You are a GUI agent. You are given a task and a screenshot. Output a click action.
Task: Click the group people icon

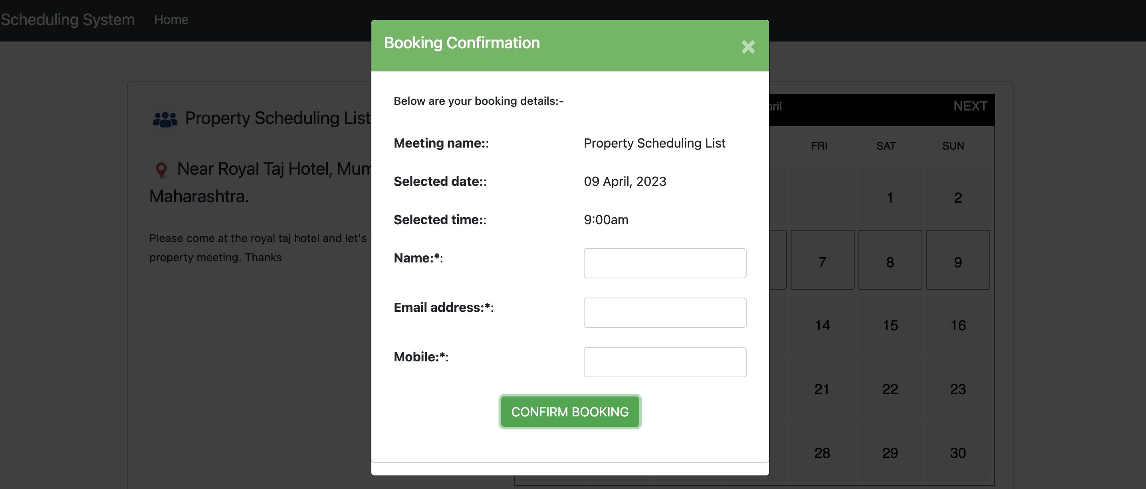(x=165, y=119)
